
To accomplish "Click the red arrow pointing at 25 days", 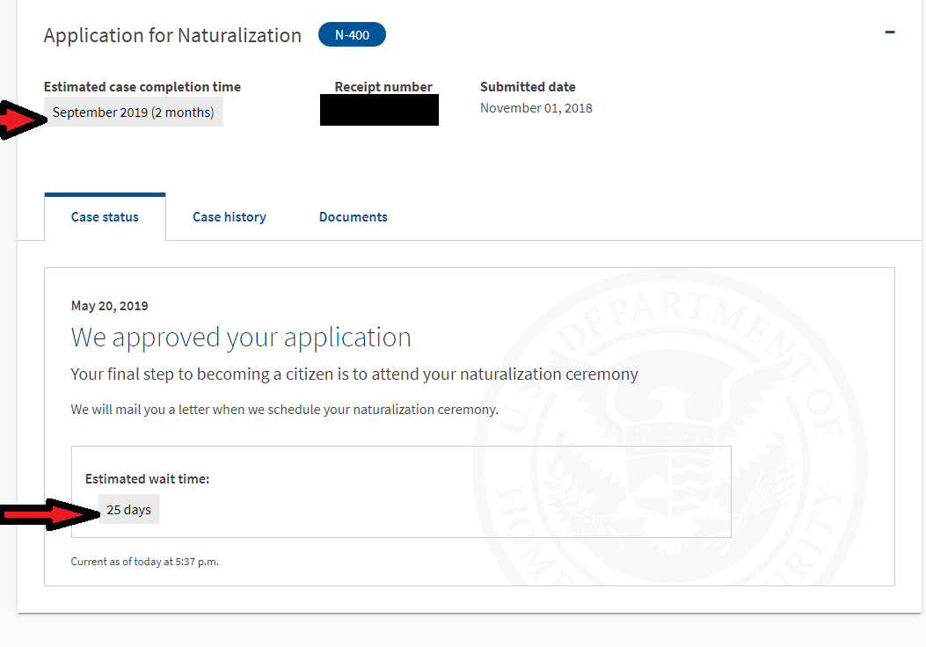I will point(49,515).
